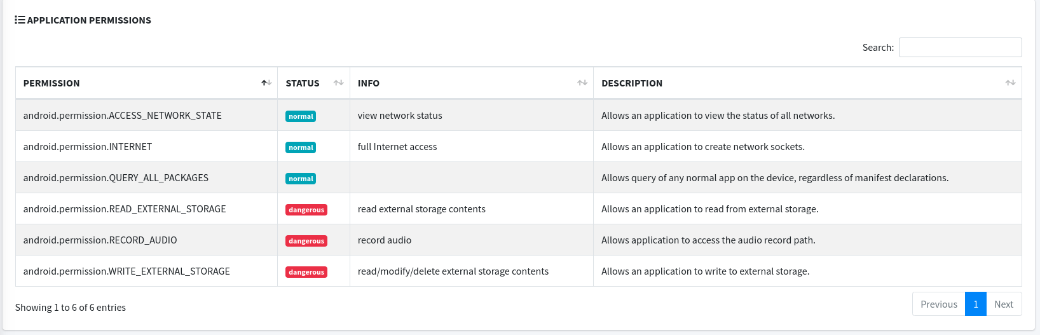Click android.permission.READ_EXTERNAL_STORAGE permission name

point(125,209)
